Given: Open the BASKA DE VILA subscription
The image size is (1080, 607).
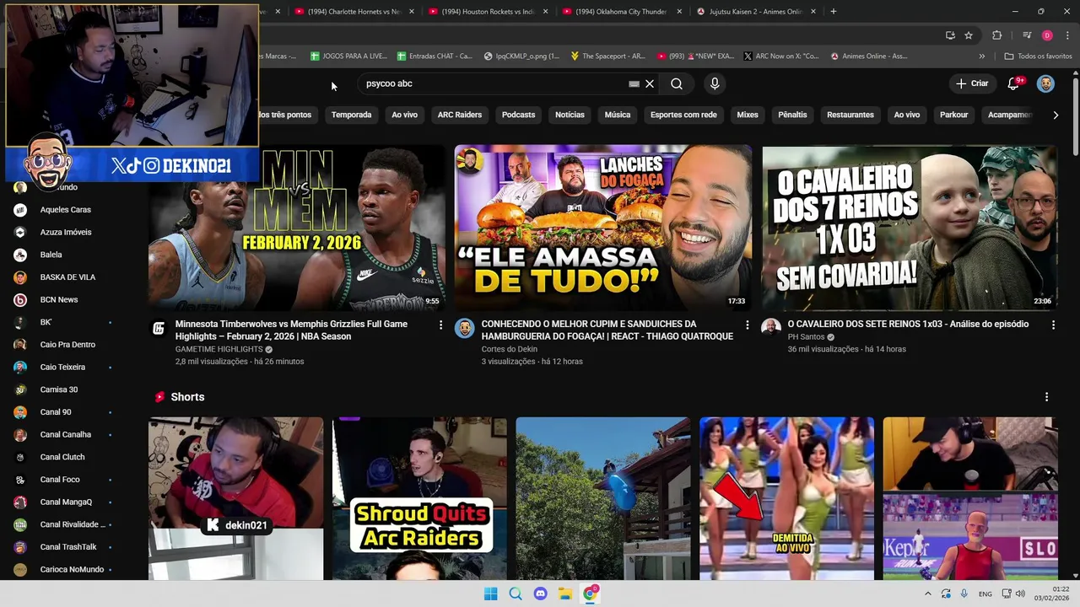Looking at the screenshot, I should (x=67, y=277).
